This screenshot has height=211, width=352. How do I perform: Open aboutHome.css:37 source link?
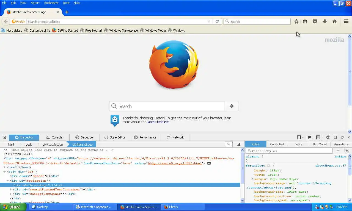click(x=331, y=166)
